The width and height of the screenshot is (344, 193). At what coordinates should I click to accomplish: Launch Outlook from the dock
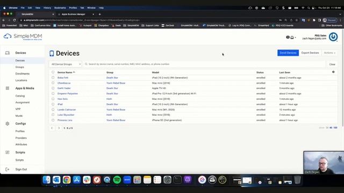(x=56, y=180)
